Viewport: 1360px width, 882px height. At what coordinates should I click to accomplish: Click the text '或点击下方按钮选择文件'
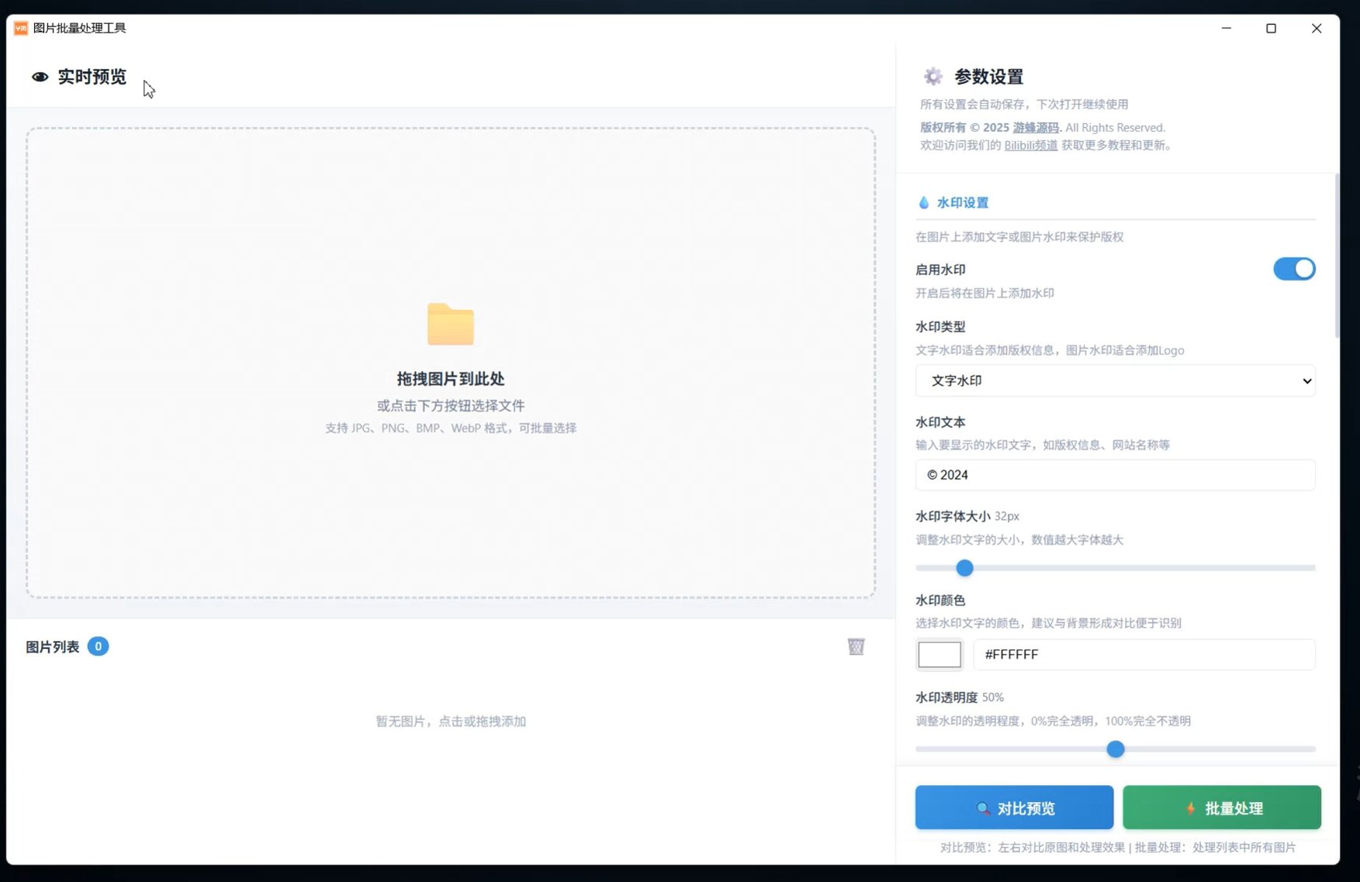(451, 405)
